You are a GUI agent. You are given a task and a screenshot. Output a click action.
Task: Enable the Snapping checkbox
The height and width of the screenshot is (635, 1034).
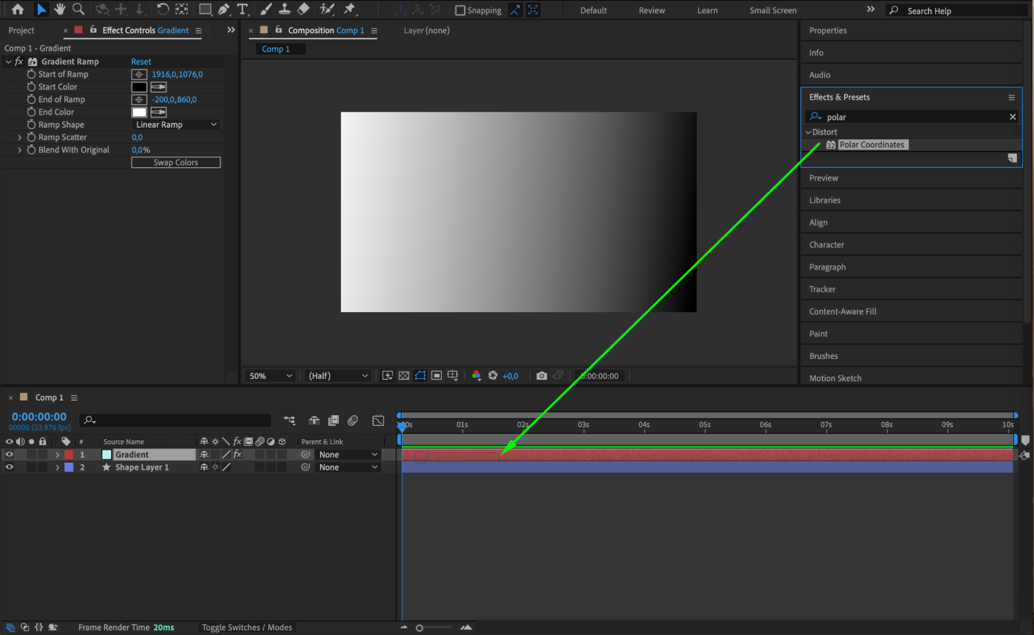(x=460, y=10)
